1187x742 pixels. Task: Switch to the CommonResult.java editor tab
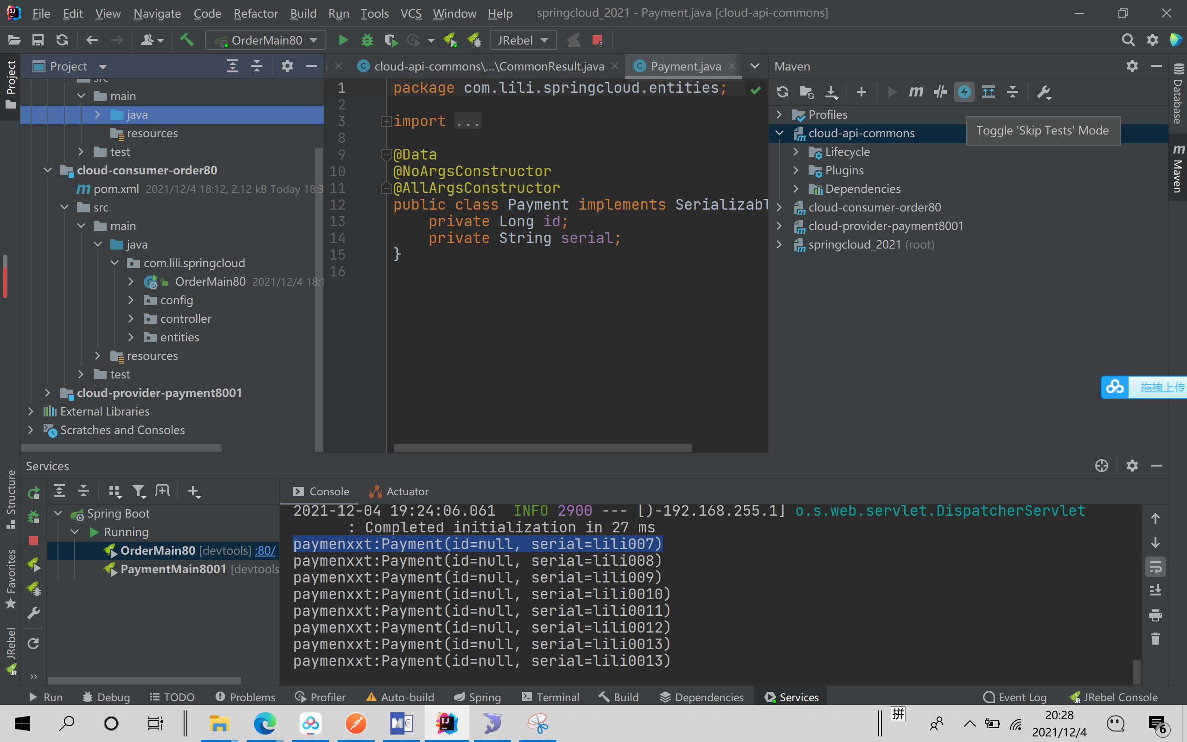click(489, 66)
